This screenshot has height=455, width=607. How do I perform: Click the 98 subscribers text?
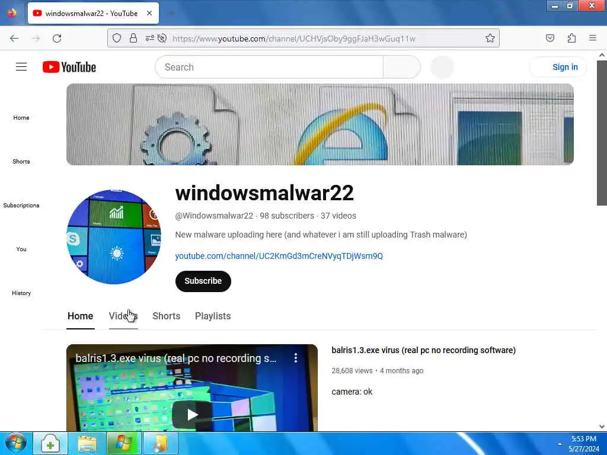tap(287, 216)
